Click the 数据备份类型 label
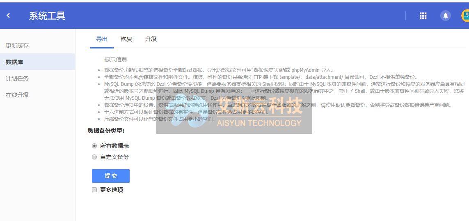This screenshot has height=221, width=469. (106, 131)
